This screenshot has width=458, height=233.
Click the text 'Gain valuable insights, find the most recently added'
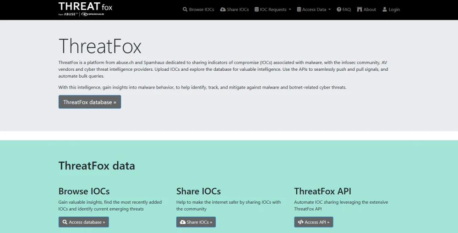point(110,202)
